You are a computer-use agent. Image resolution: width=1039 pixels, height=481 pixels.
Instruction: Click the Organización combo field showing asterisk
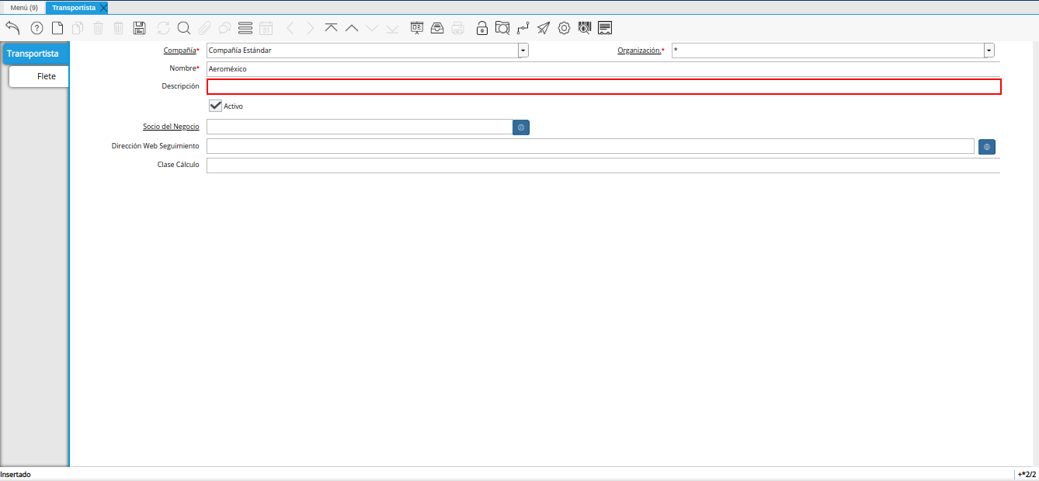(x=828, y=51)
